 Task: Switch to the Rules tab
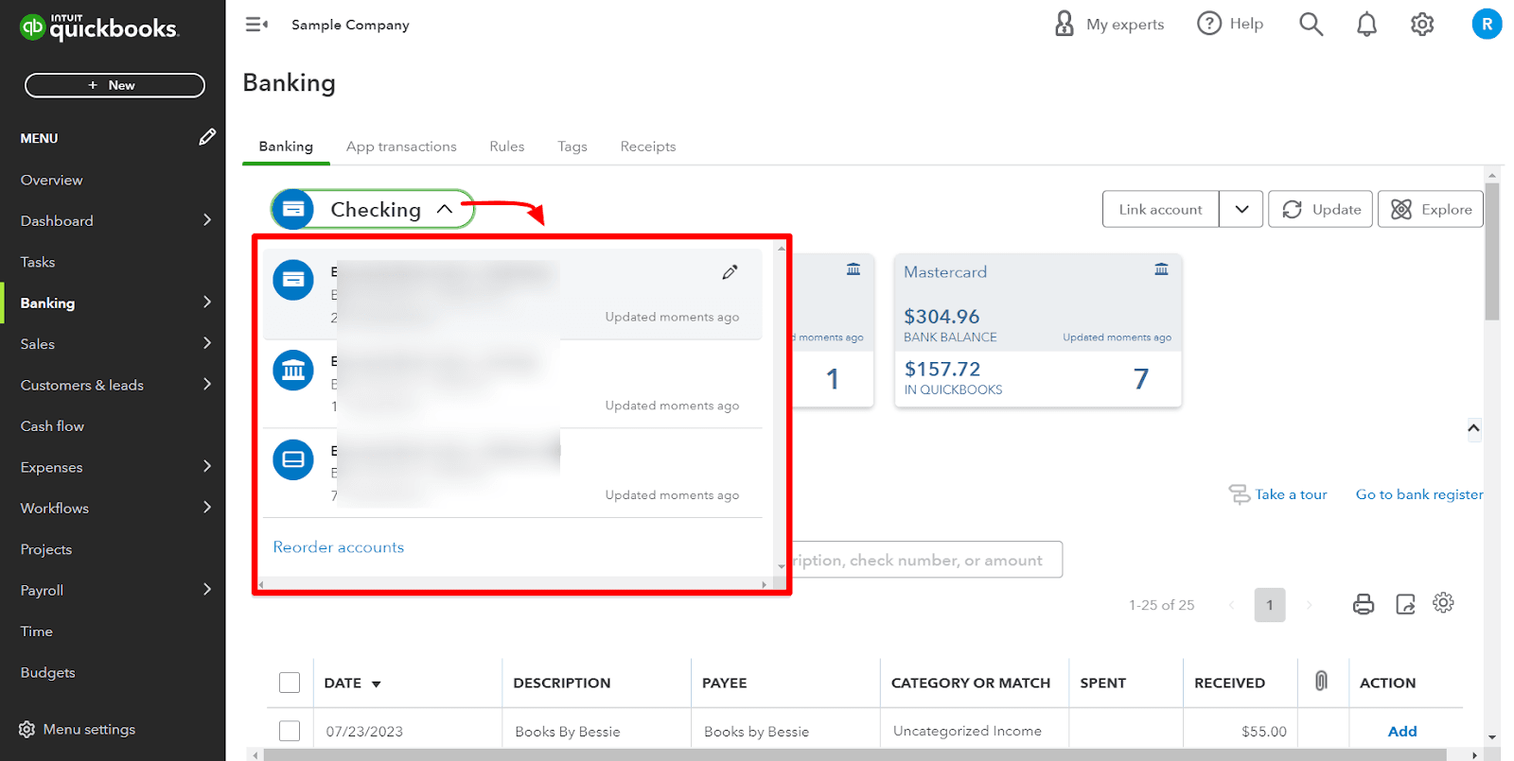point(507,147)
